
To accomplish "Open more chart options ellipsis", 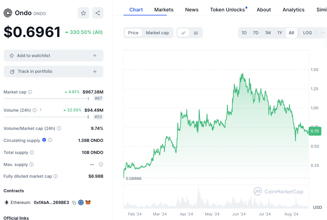I will click(x=323, y=33).
